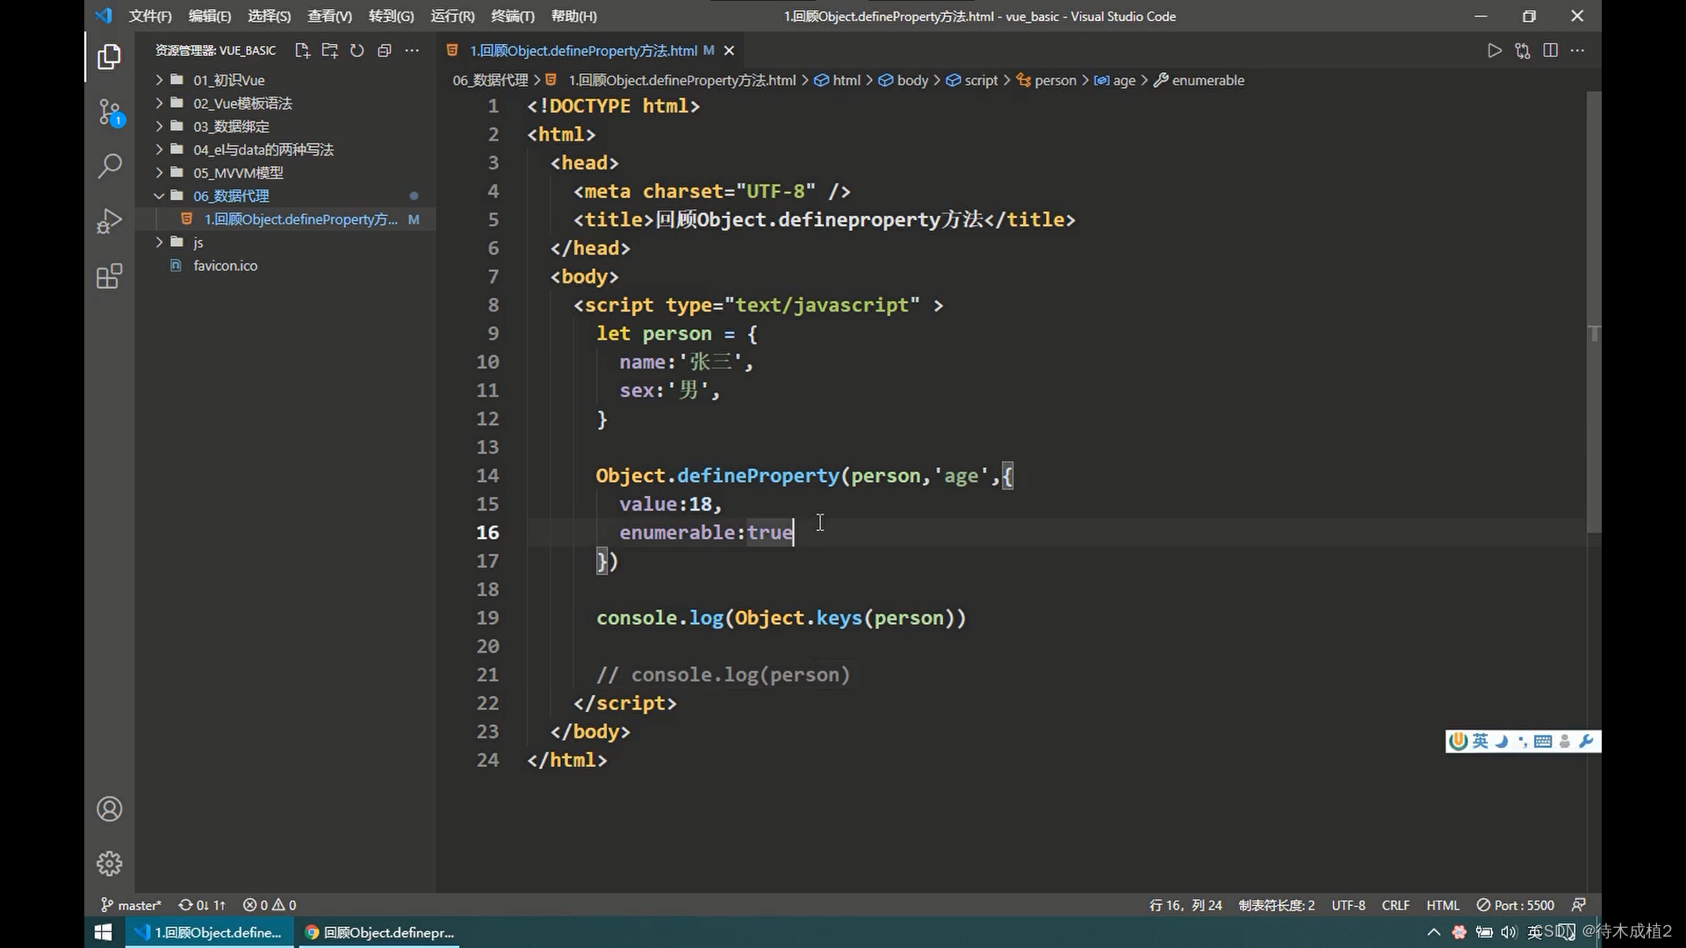
Task: Click Live Server Port: 5500 status
Action: point(1516,905)
